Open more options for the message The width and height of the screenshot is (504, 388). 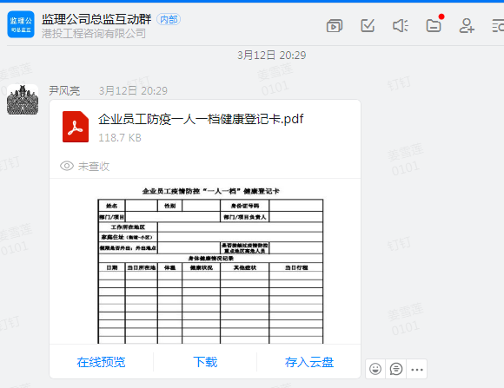tap(417, 369)
